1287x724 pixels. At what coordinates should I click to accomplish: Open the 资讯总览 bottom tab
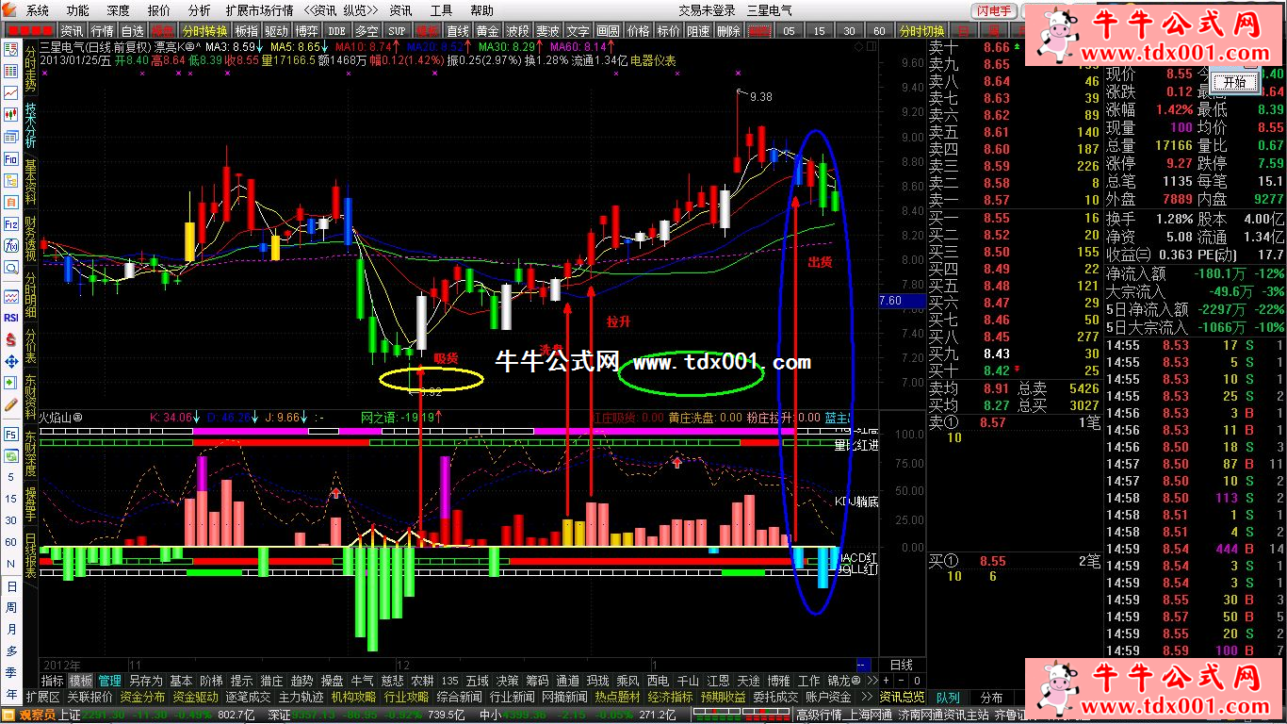point(902,697)
